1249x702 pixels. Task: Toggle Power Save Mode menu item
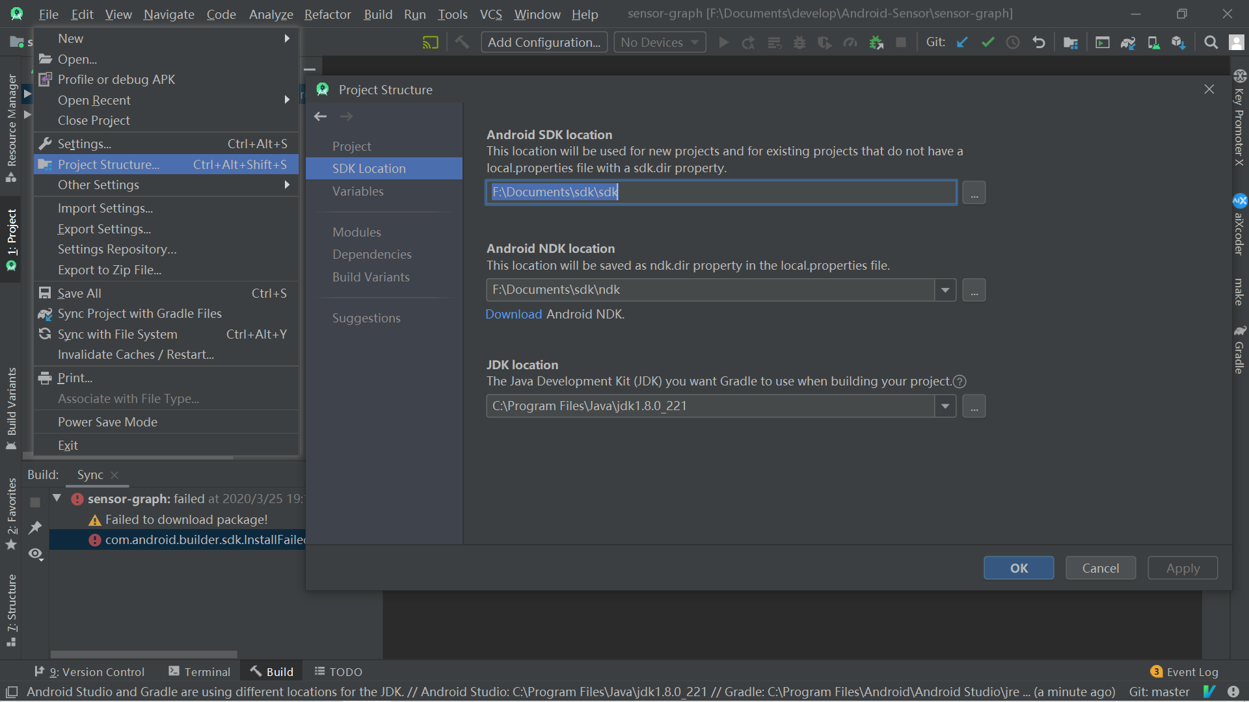click(166, 422)
